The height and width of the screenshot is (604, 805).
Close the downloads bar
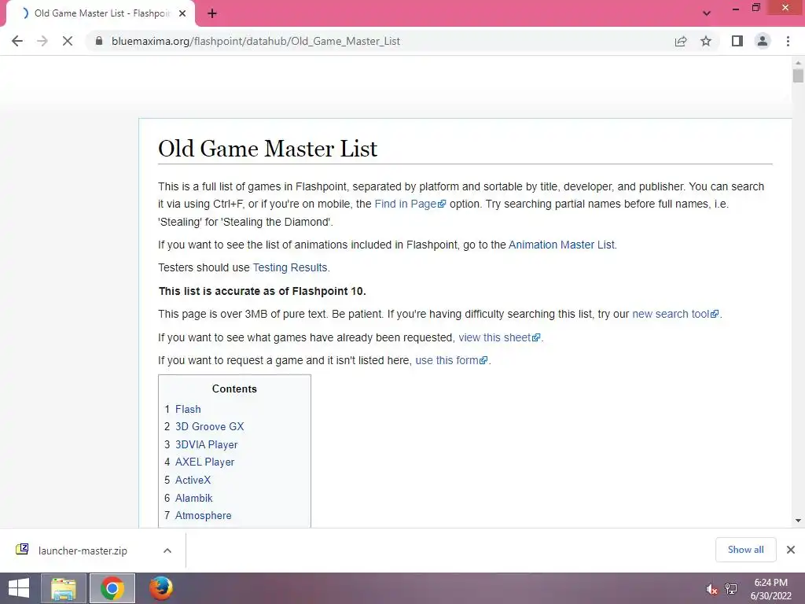coord(791,550)
